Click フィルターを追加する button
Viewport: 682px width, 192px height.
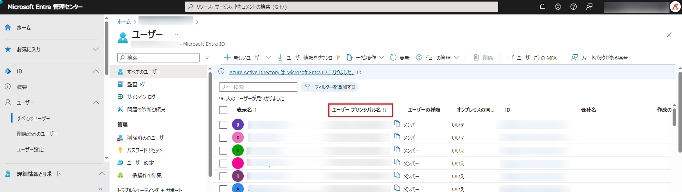329,87
